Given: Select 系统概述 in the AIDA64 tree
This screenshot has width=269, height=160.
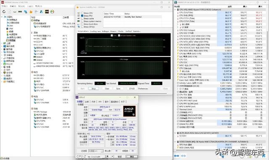Looking at the screenshot, I should pyautogui.click(x=12, y=20).
